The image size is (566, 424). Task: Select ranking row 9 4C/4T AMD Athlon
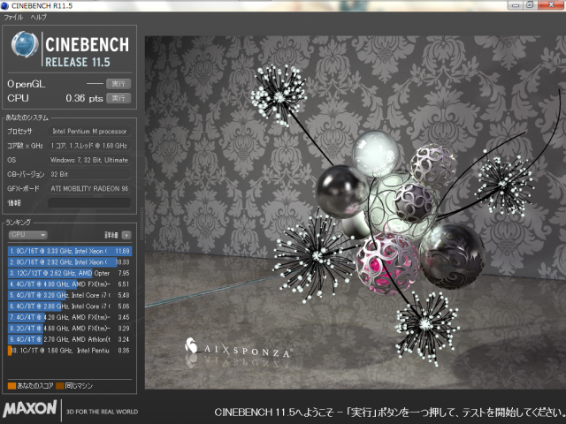click(x=70, y=339)
